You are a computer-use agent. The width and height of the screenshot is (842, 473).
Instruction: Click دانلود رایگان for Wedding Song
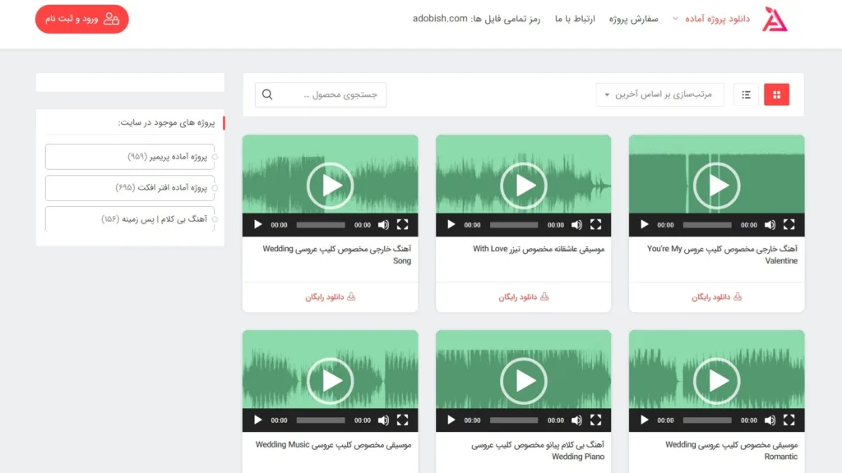(331, 296)
